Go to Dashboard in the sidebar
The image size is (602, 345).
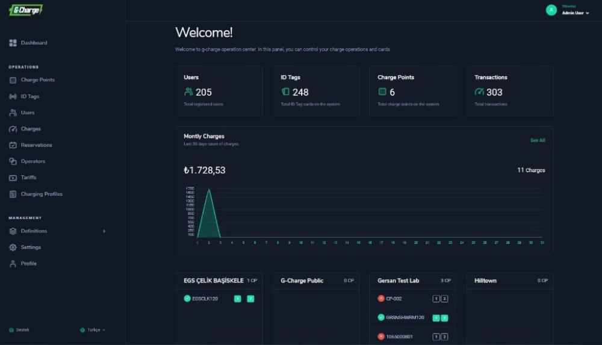(x=34, y=43)
